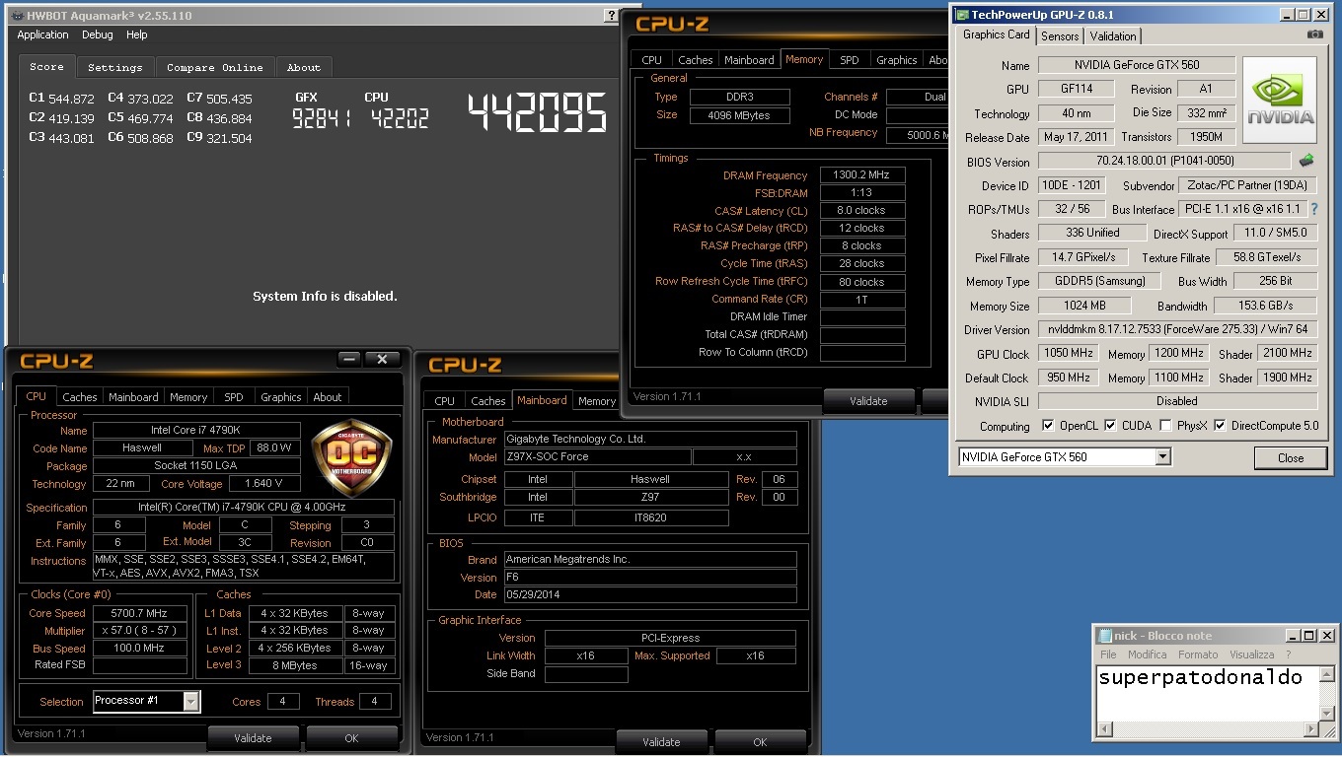Image resolution: width=1342 pixels, height=757 pixels.
Task: Open the Caches tab in the CPU-Z processor window
Action: pos(80,397)
